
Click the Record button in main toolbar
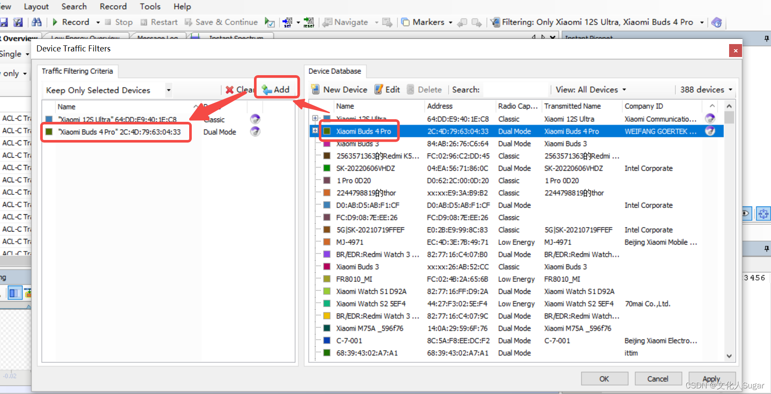(x=71, y=22)
